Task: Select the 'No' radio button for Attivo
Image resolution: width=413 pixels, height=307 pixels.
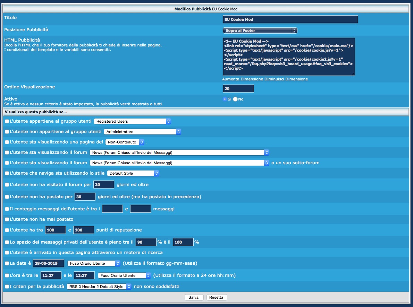Action: click(x=235, y=99)
